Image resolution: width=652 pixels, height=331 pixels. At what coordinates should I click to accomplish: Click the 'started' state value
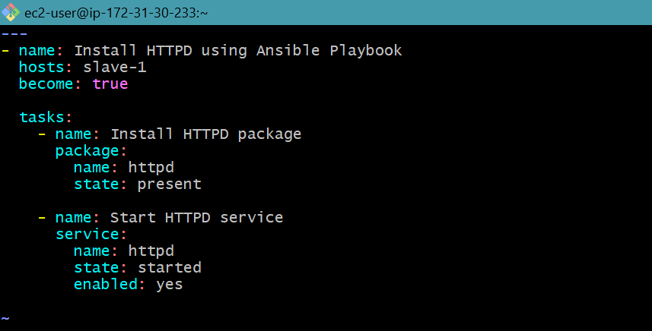click(170, 268)
